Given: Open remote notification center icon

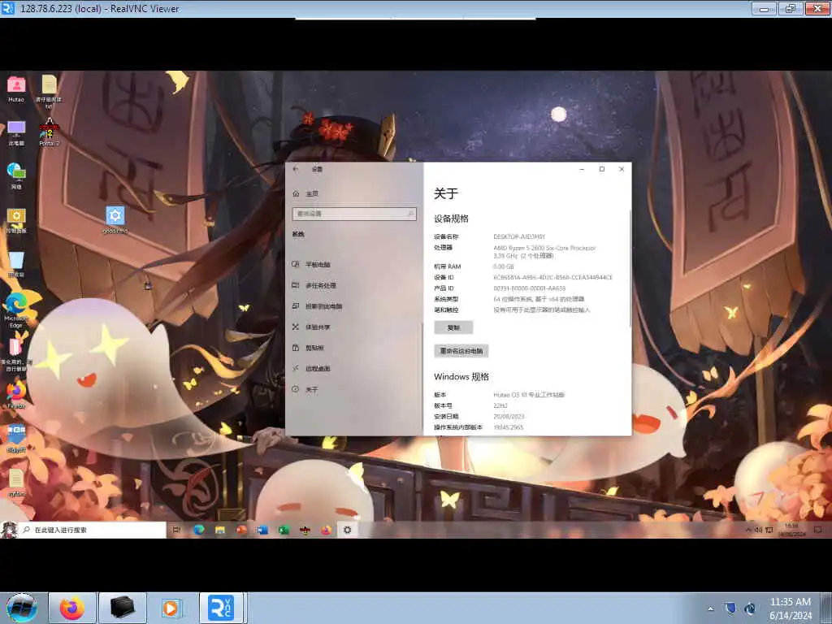Looking at the screenshot, I should tap(817, 530).
